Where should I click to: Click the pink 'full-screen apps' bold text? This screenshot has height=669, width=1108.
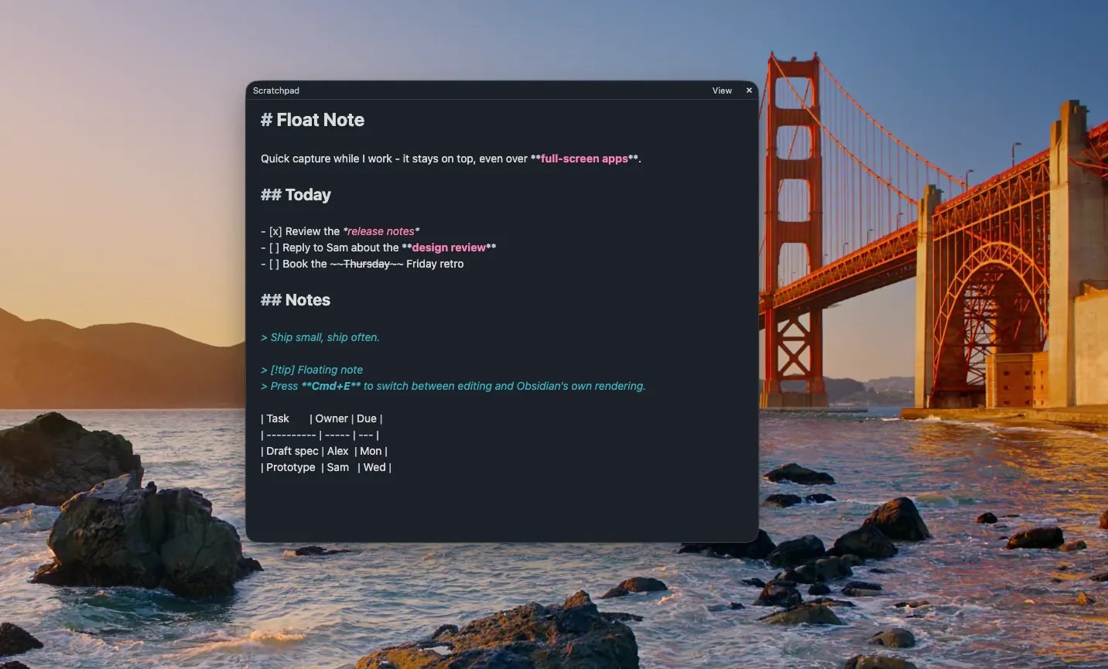tap(584, 159)
